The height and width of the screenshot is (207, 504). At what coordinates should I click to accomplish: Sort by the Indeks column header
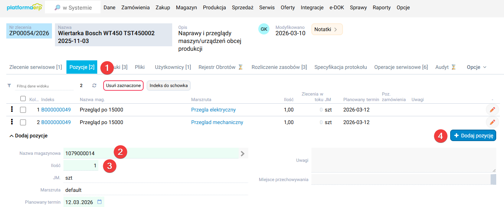click(48, 100)
